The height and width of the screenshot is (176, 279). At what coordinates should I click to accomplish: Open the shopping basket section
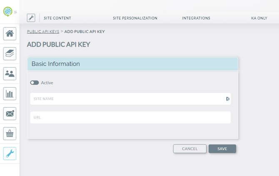(10, 133)
